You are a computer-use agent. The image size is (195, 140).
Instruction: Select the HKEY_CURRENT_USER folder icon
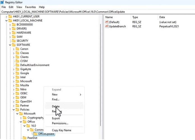pos(10,17)
